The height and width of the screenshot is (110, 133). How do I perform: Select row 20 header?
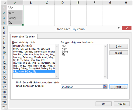(4, 102)
